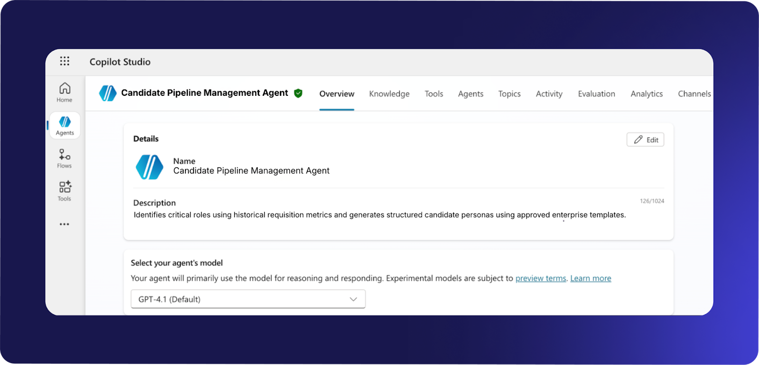The height and width of the screenshot is (365, 759).
Task: Open the Analytics tab
Action: pyautogui.click(x=647, y=94)
